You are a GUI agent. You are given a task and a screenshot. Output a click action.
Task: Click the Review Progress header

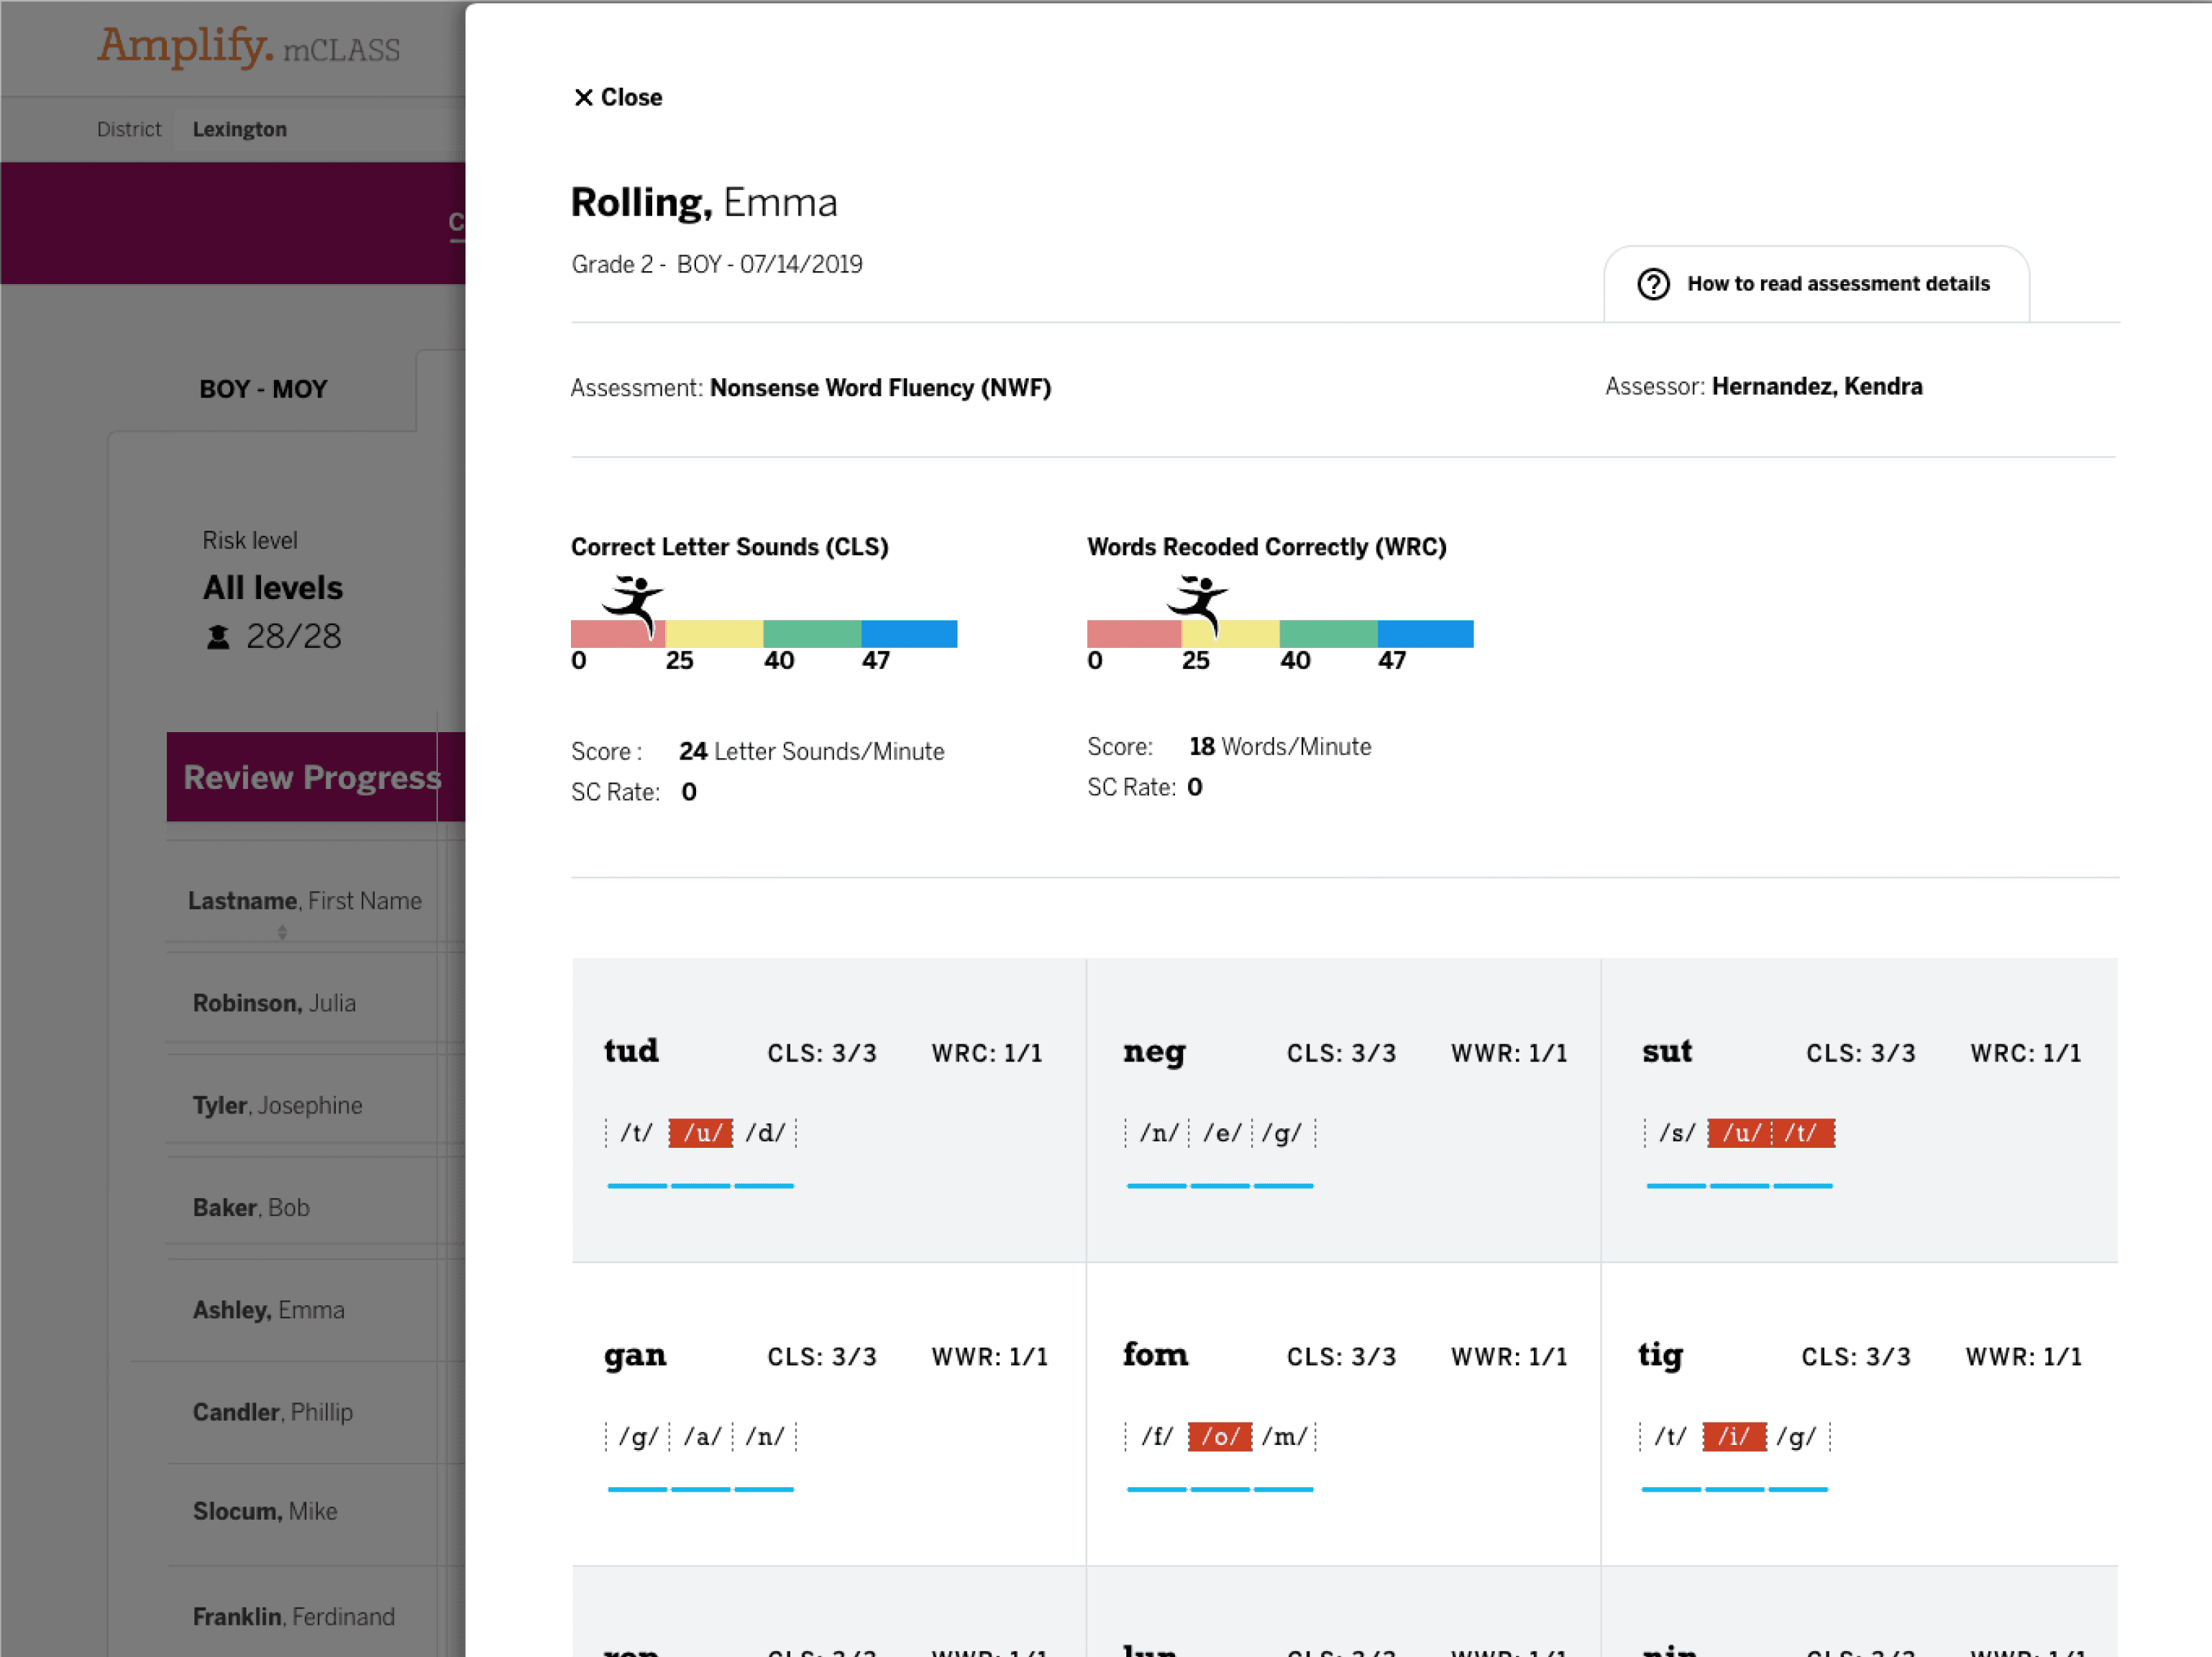click(x=312, y=777)
